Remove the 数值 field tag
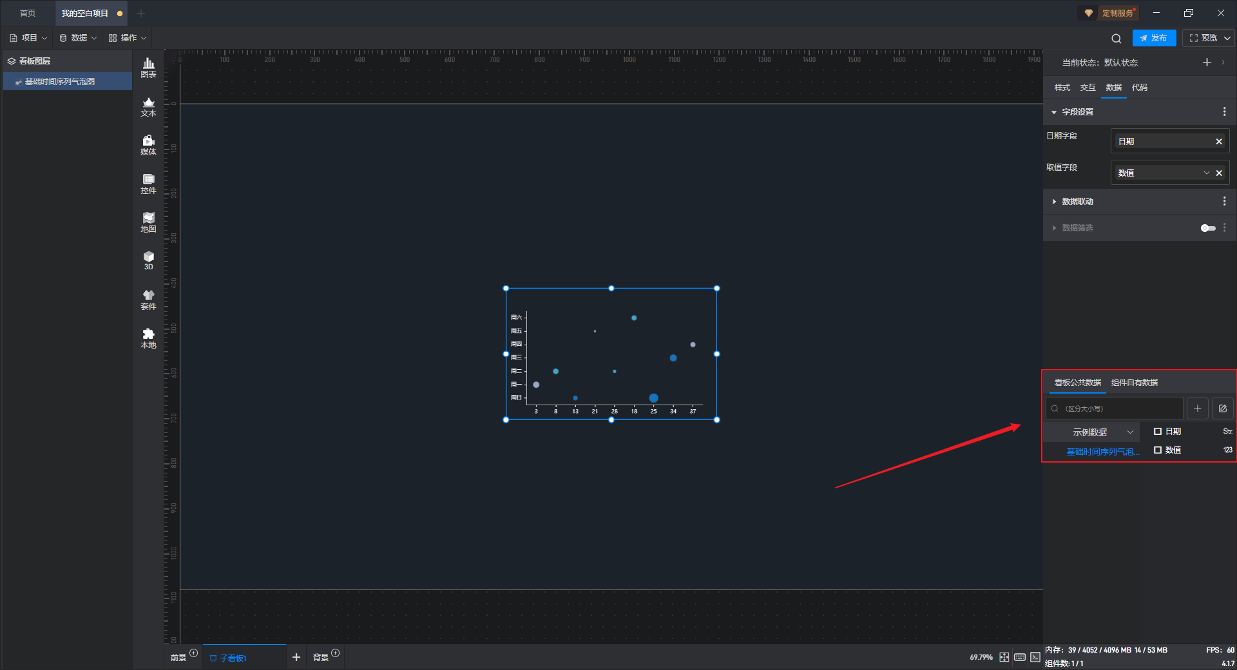Viewport: 1237px width, 670px height. click(1219, 173)
